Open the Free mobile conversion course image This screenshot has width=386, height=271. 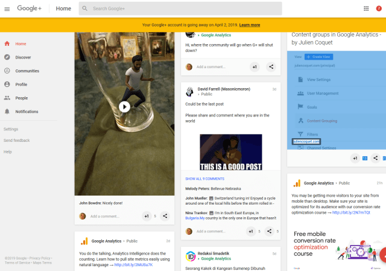click(337, 248)
